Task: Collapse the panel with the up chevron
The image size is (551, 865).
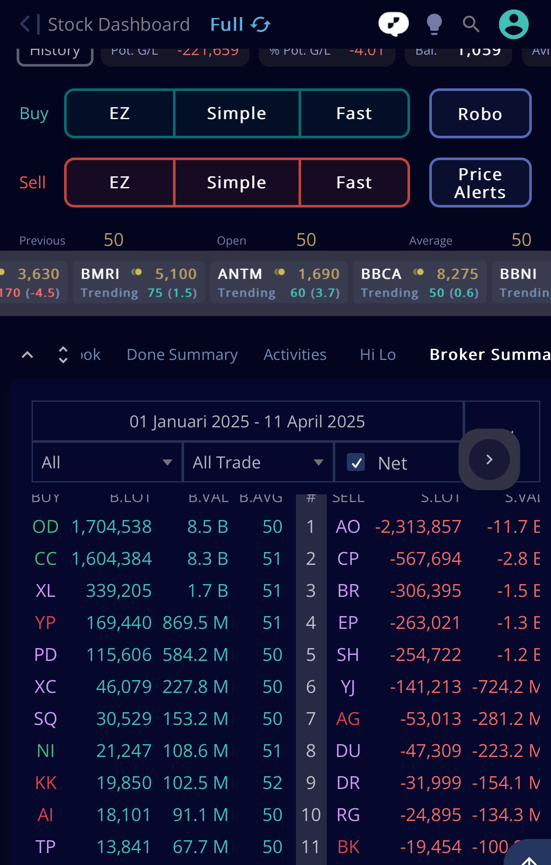Action: (27, 355)
